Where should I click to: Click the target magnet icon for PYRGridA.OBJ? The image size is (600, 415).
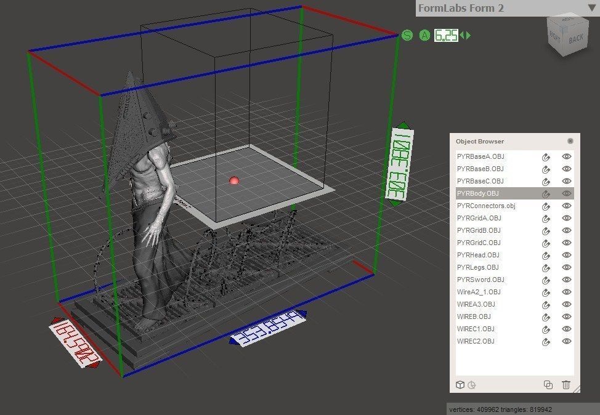click(546, 219)
